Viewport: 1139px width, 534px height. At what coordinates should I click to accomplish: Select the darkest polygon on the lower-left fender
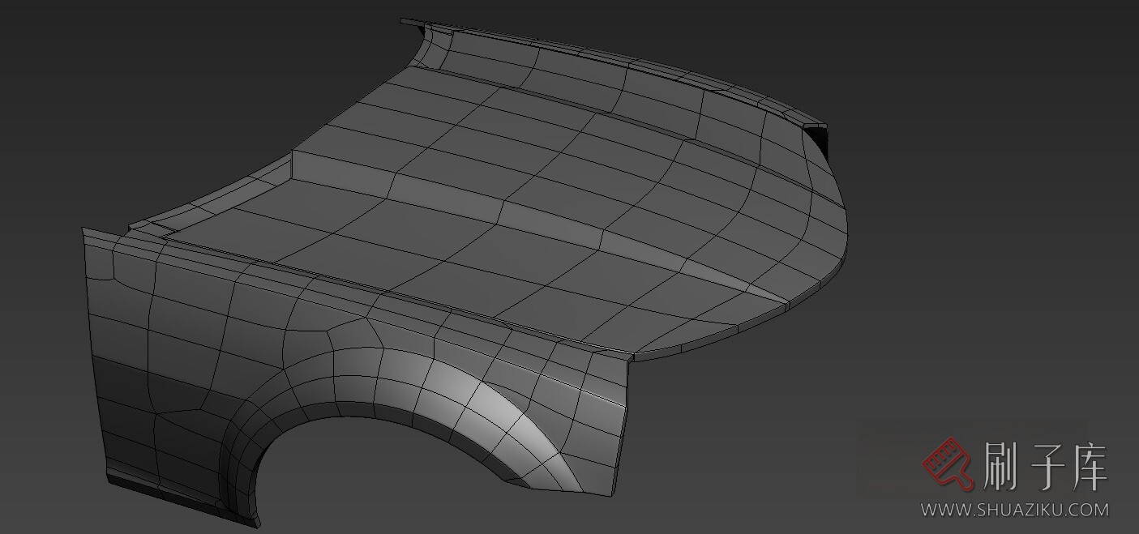[x=122, y=381]
